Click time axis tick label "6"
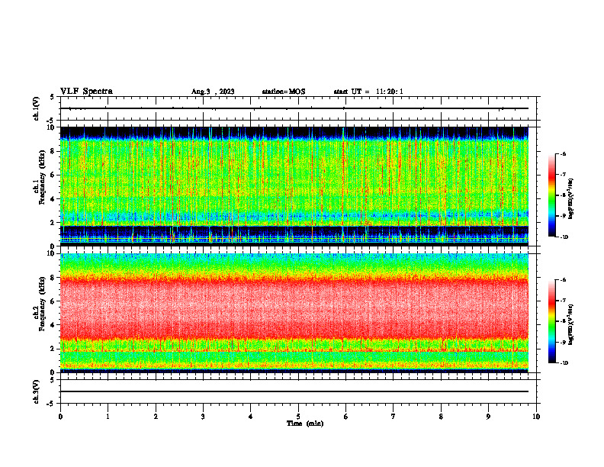Image resolution: width=604 pixels, height=467 pixels. point(346,417)
